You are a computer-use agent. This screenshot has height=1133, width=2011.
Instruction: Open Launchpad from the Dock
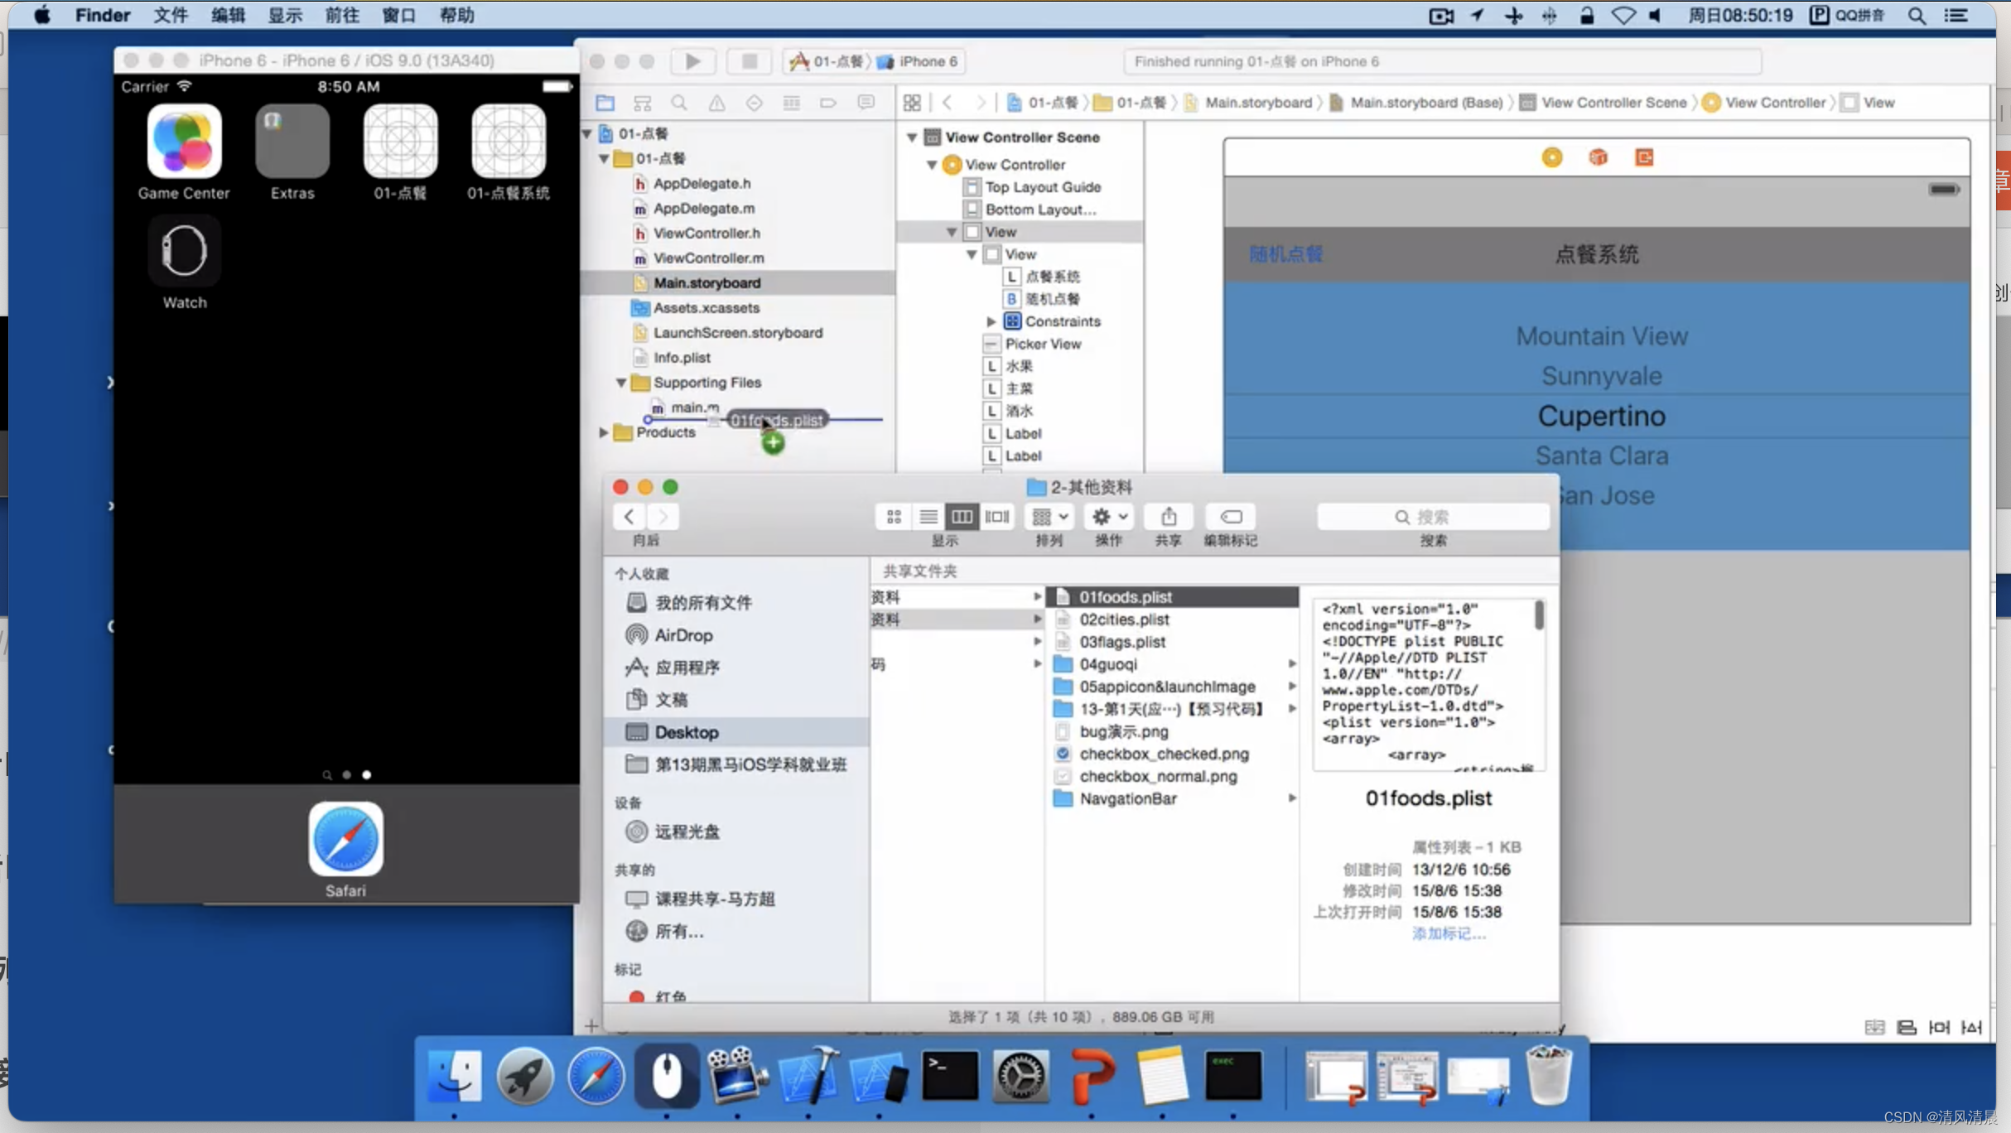525,1075
